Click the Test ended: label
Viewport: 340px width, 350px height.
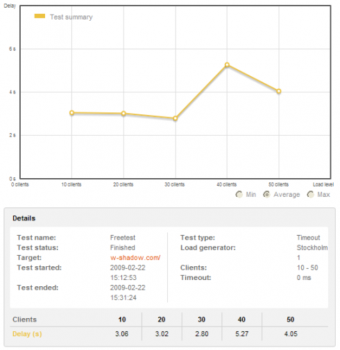(37, 288)
